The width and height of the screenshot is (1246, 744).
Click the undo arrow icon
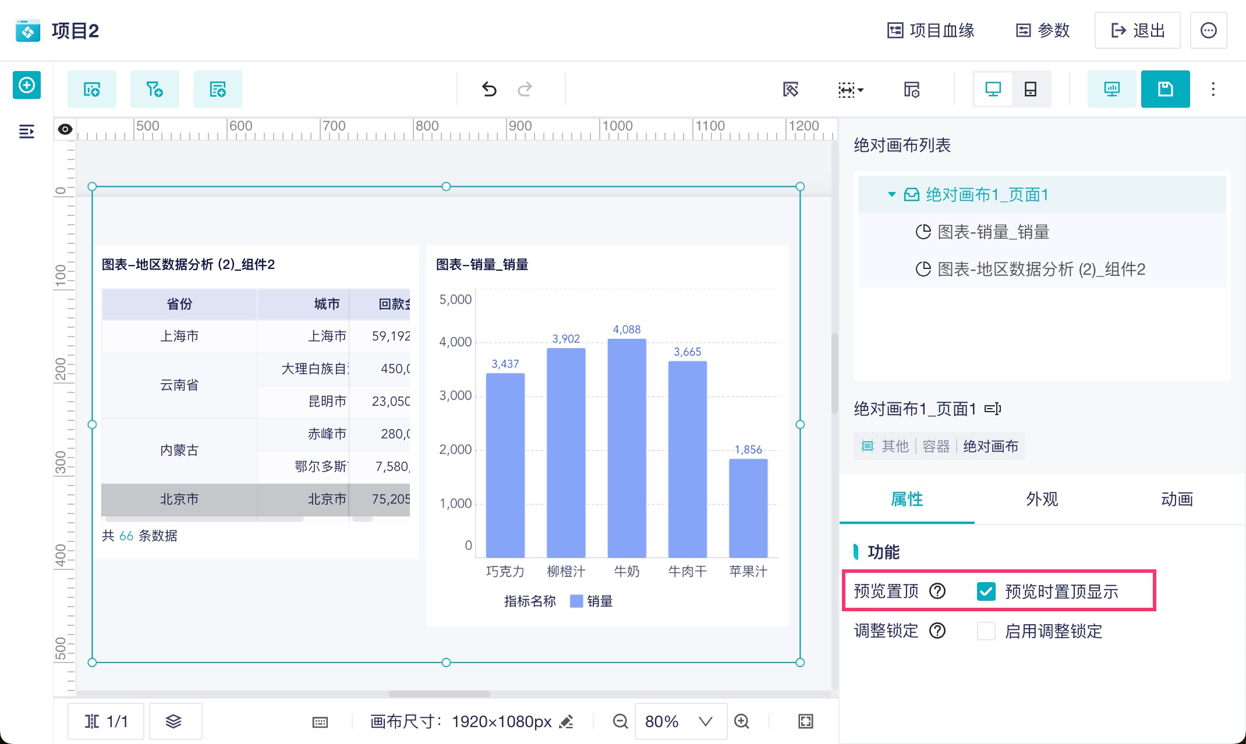[x=489, y=89]
